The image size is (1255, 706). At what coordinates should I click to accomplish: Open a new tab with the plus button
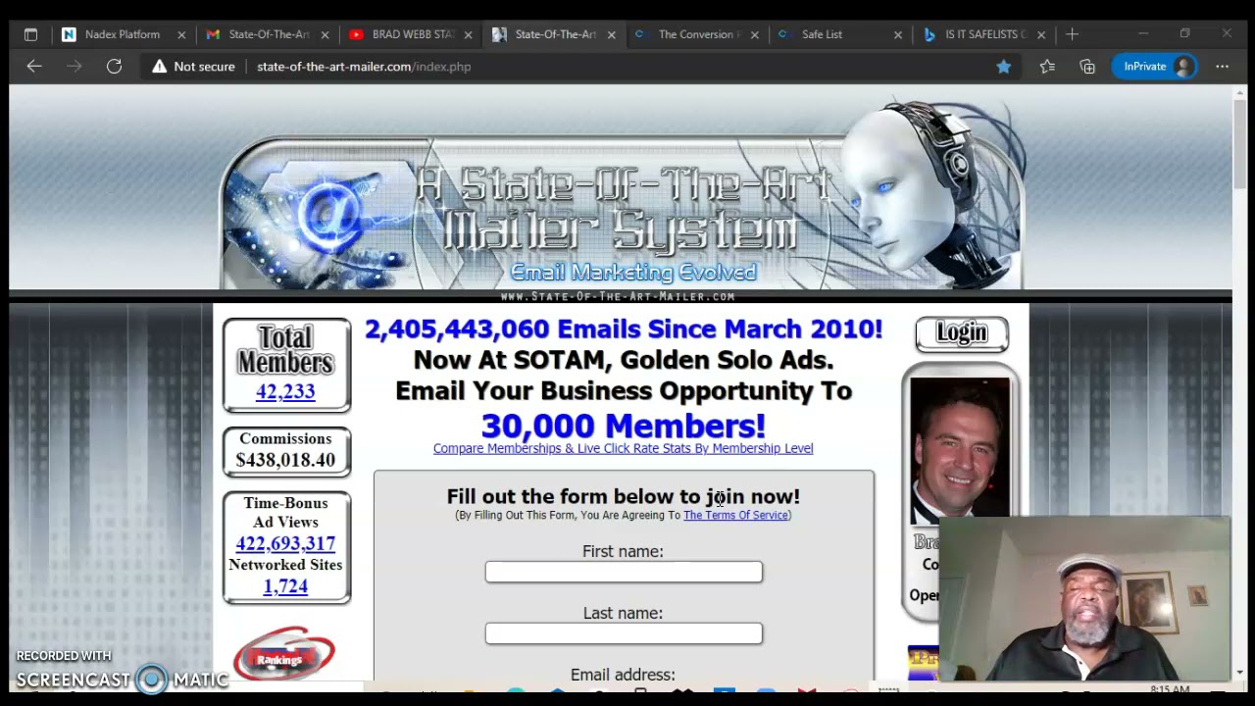(x=1072, y=34)
